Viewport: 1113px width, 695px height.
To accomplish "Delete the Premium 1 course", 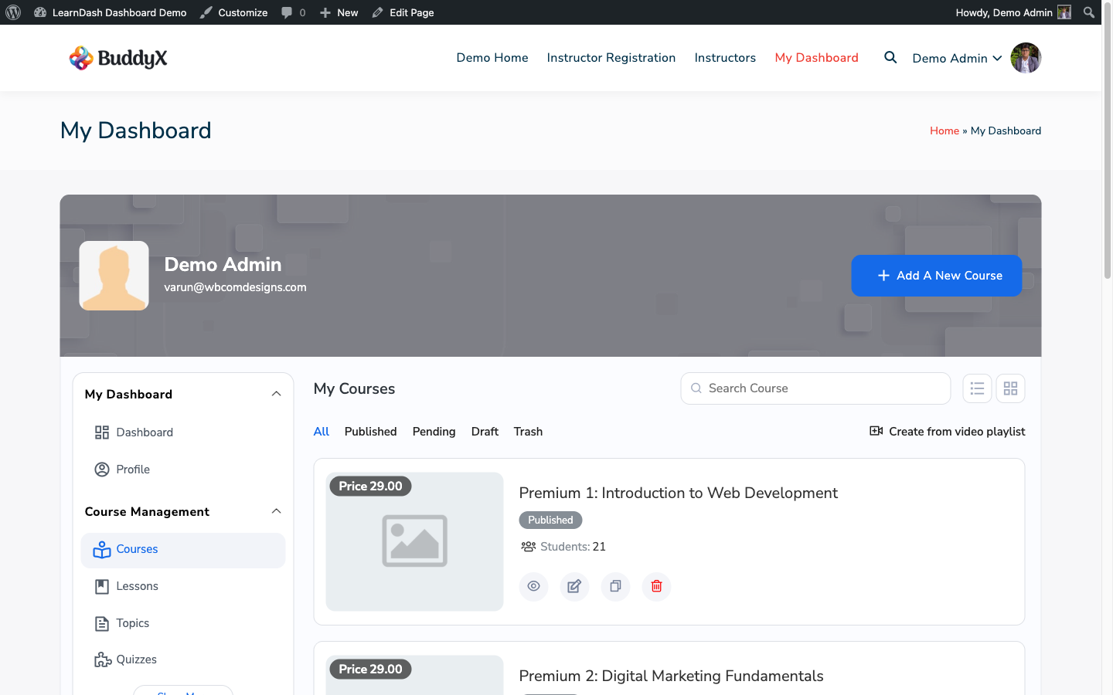I will 656,586.
